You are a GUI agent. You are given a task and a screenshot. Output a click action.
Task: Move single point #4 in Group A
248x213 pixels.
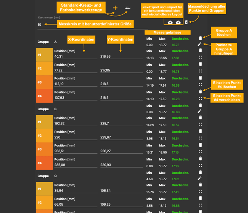click(200, 99)
